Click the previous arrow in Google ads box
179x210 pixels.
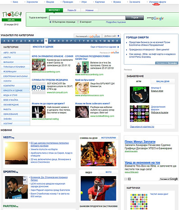pyautogui.click(x=126, y=179)
